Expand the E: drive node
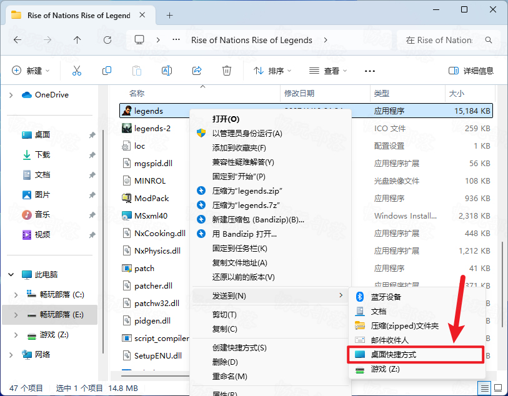508x396 pixels. click(x=16, y=315)
